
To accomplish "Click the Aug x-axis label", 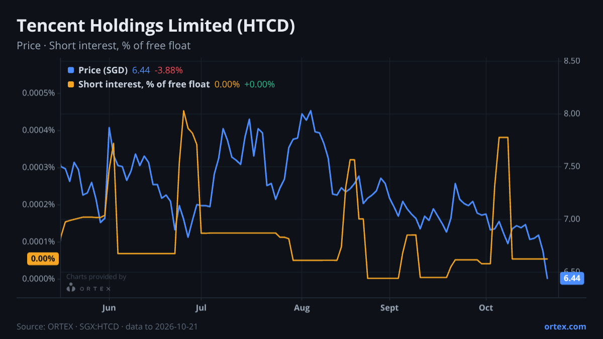I will click(x=301, y=307).
